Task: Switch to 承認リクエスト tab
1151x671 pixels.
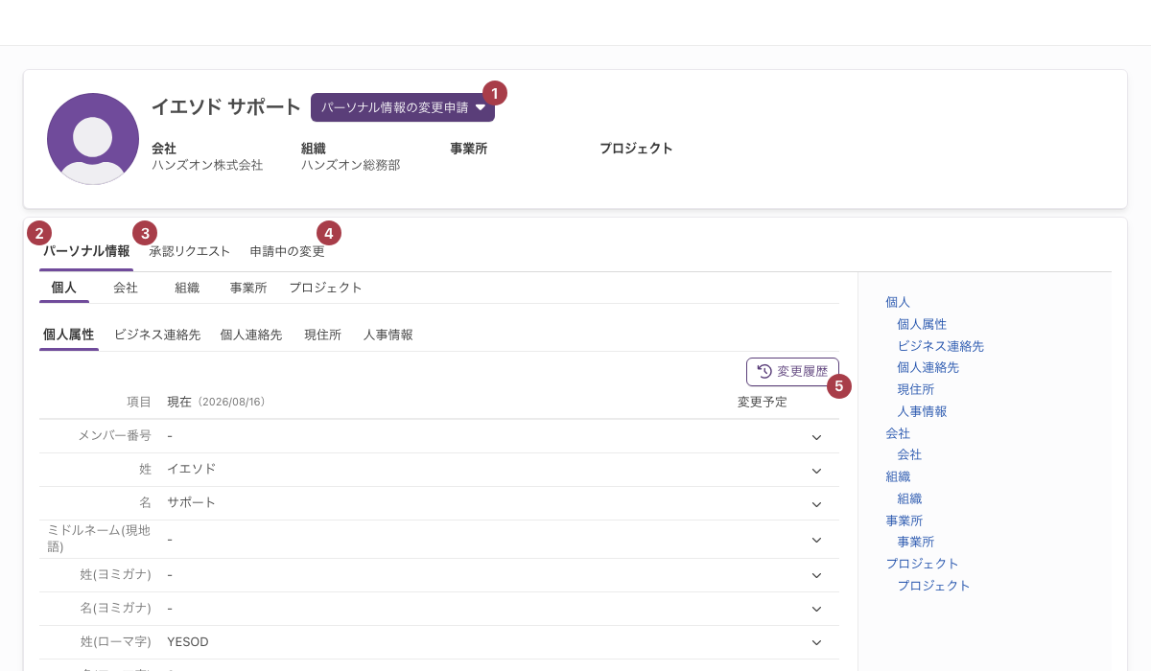Action: [190, 251]
